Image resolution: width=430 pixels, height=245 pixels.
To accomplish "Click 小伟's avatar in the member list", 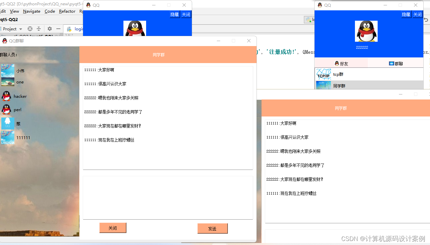I will pos(8,71).
